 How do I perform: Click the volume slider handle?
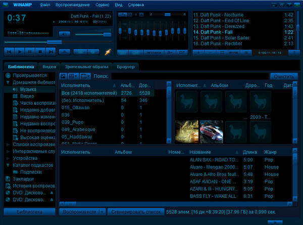[x=107, y=34]
